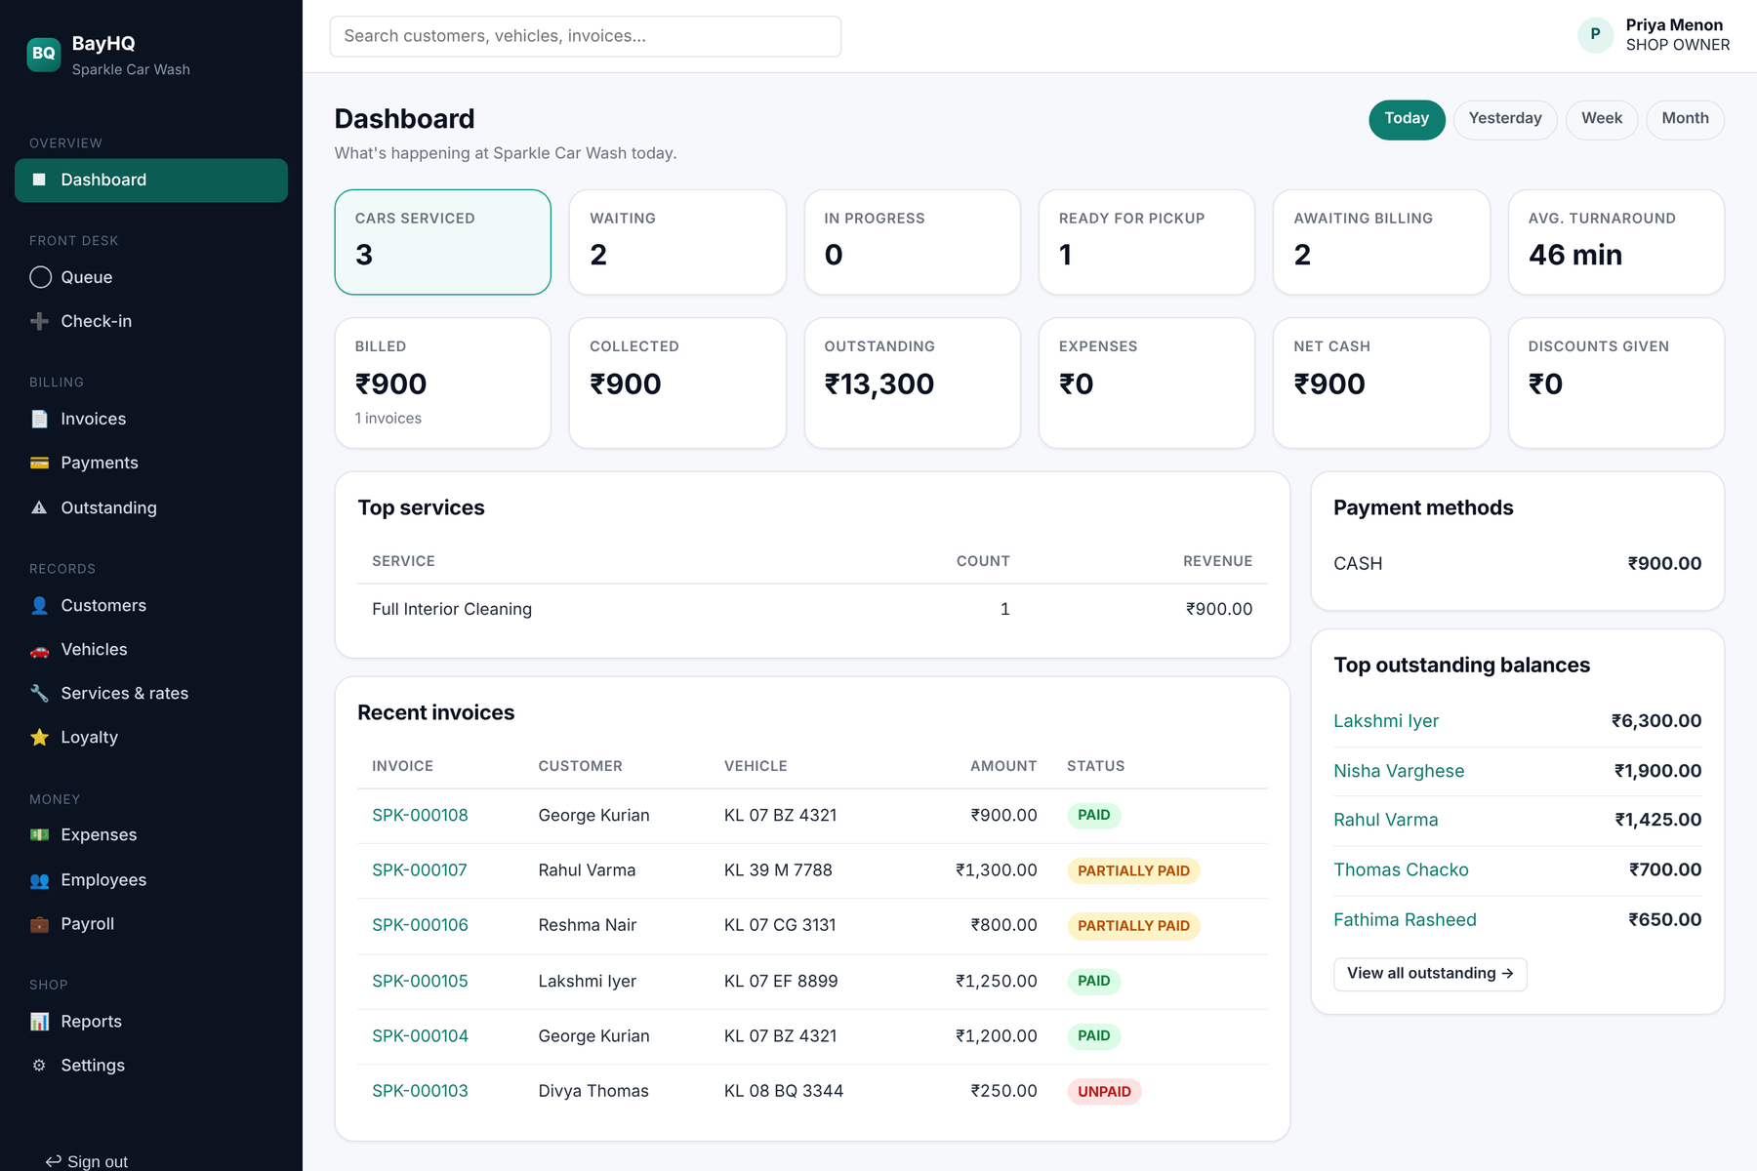Open invoice SPK-000103
Screen dimensions: 1757x1171
point(420,1091)
